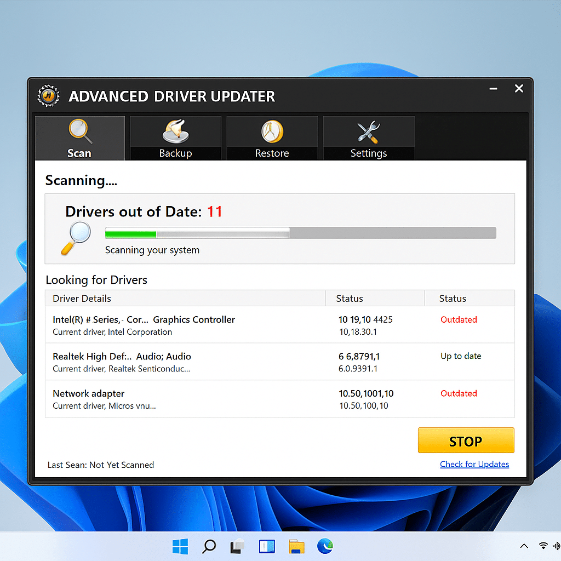Viewport: 561px width, 561px height.
Task: Click the green scanning progress bar
Action: tap(130, 232)
